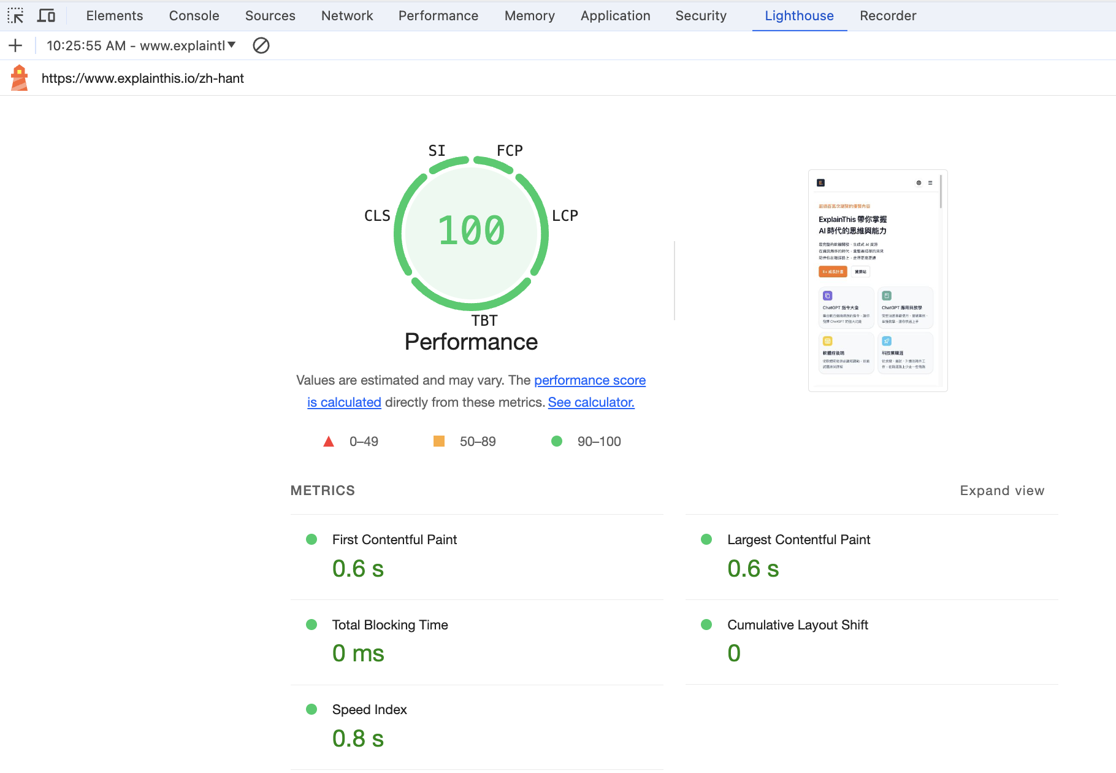
Task: Click the See calculator link
Action: pyautogui.click(x=590, y=402)
